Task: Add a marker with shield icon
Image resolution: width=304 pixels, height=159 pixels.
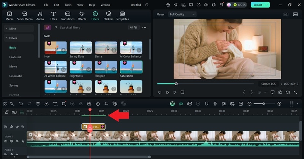Action: click(x=206, y=104)
